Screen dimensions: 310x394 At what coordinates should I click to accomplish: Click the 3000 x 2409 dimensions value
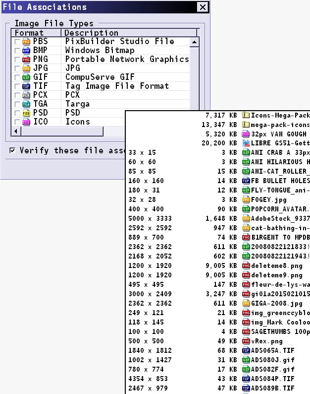(x=150, y=294)
